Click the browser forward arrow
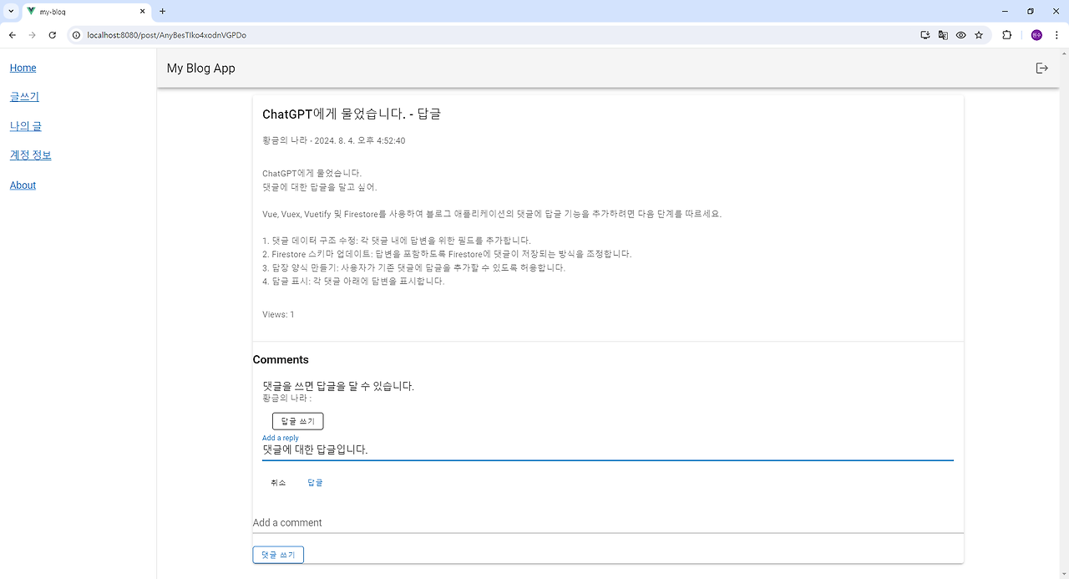Screen dimensions: 1069x579 click(33, 35)
